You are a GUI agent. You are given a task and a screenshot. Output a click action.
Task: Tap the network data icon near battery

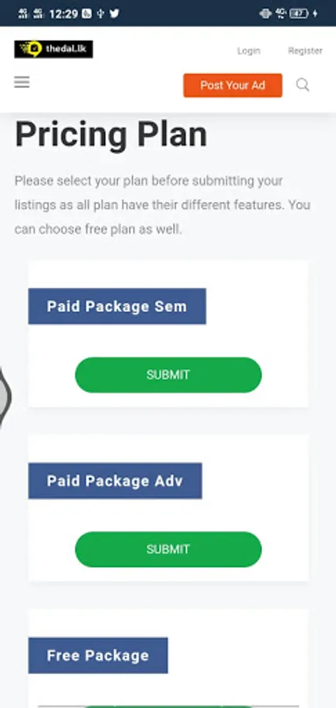coord(281,13)
